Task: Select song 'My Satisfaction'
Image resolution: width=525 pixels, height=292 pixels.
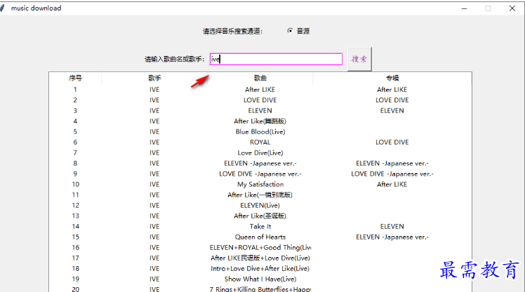Action: 260,184
